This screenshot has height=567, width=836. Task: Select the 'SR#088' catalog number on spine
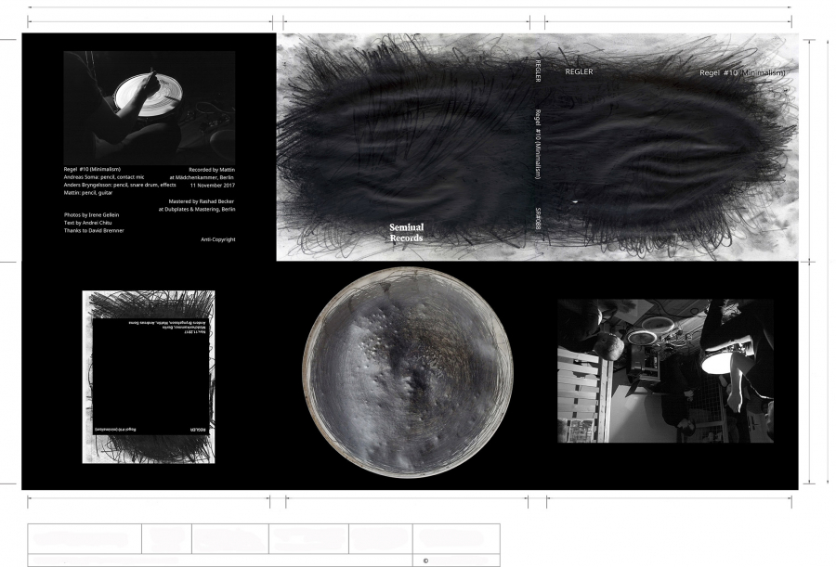click(538, 219)
